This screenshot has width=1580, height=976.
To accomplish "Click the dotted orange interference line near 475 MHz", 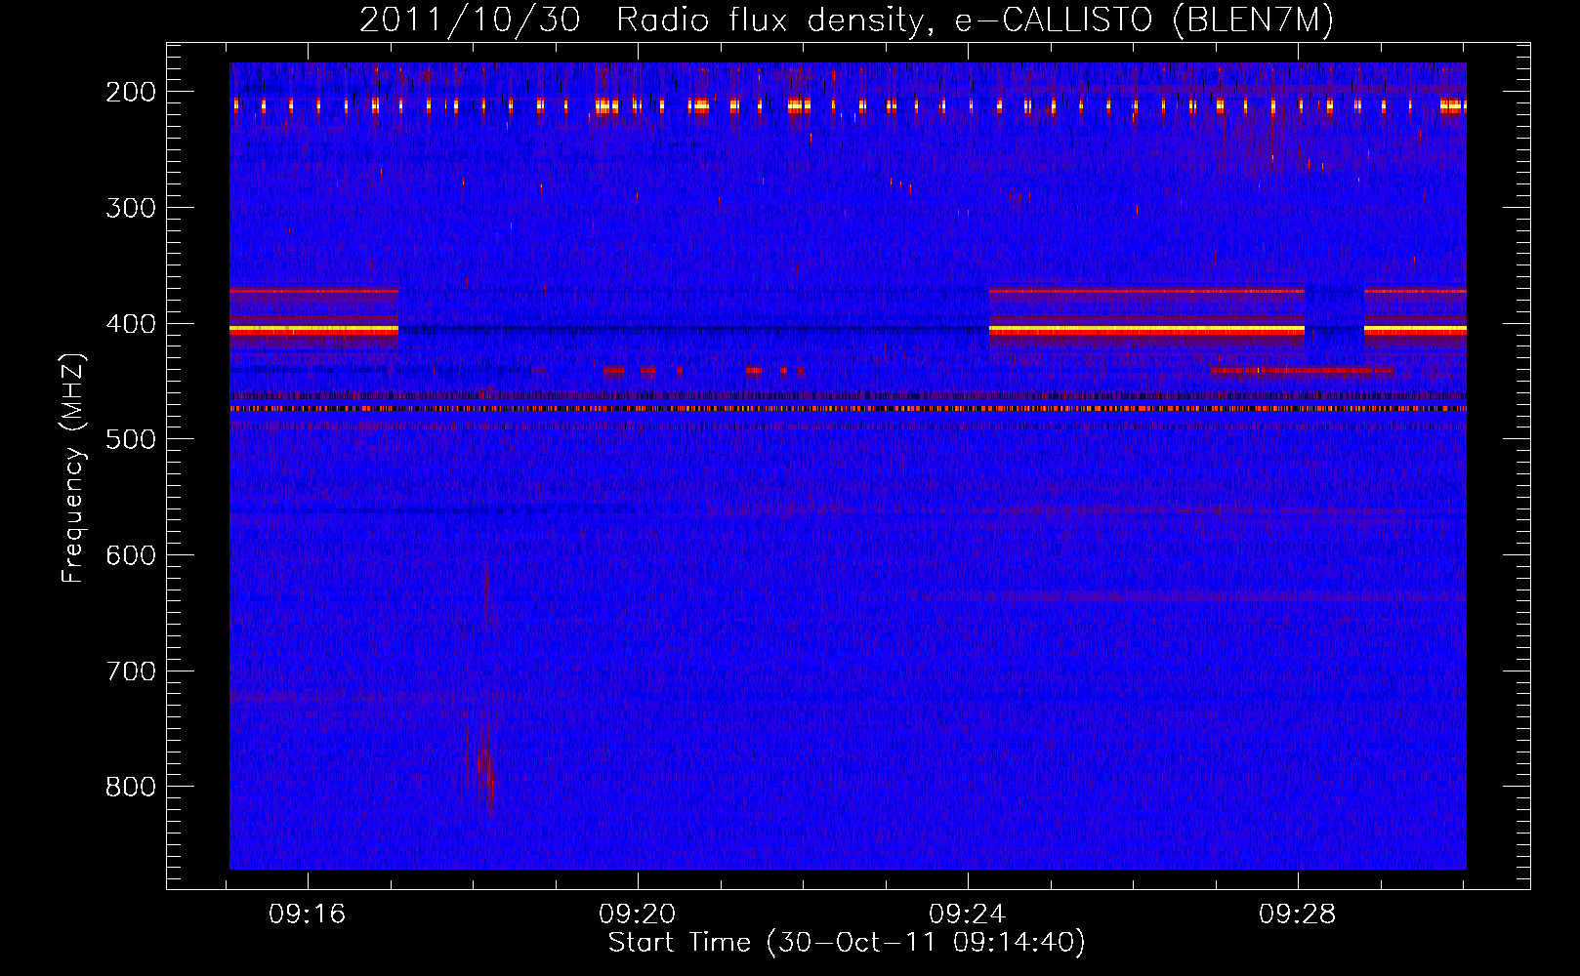I will 848,409.
